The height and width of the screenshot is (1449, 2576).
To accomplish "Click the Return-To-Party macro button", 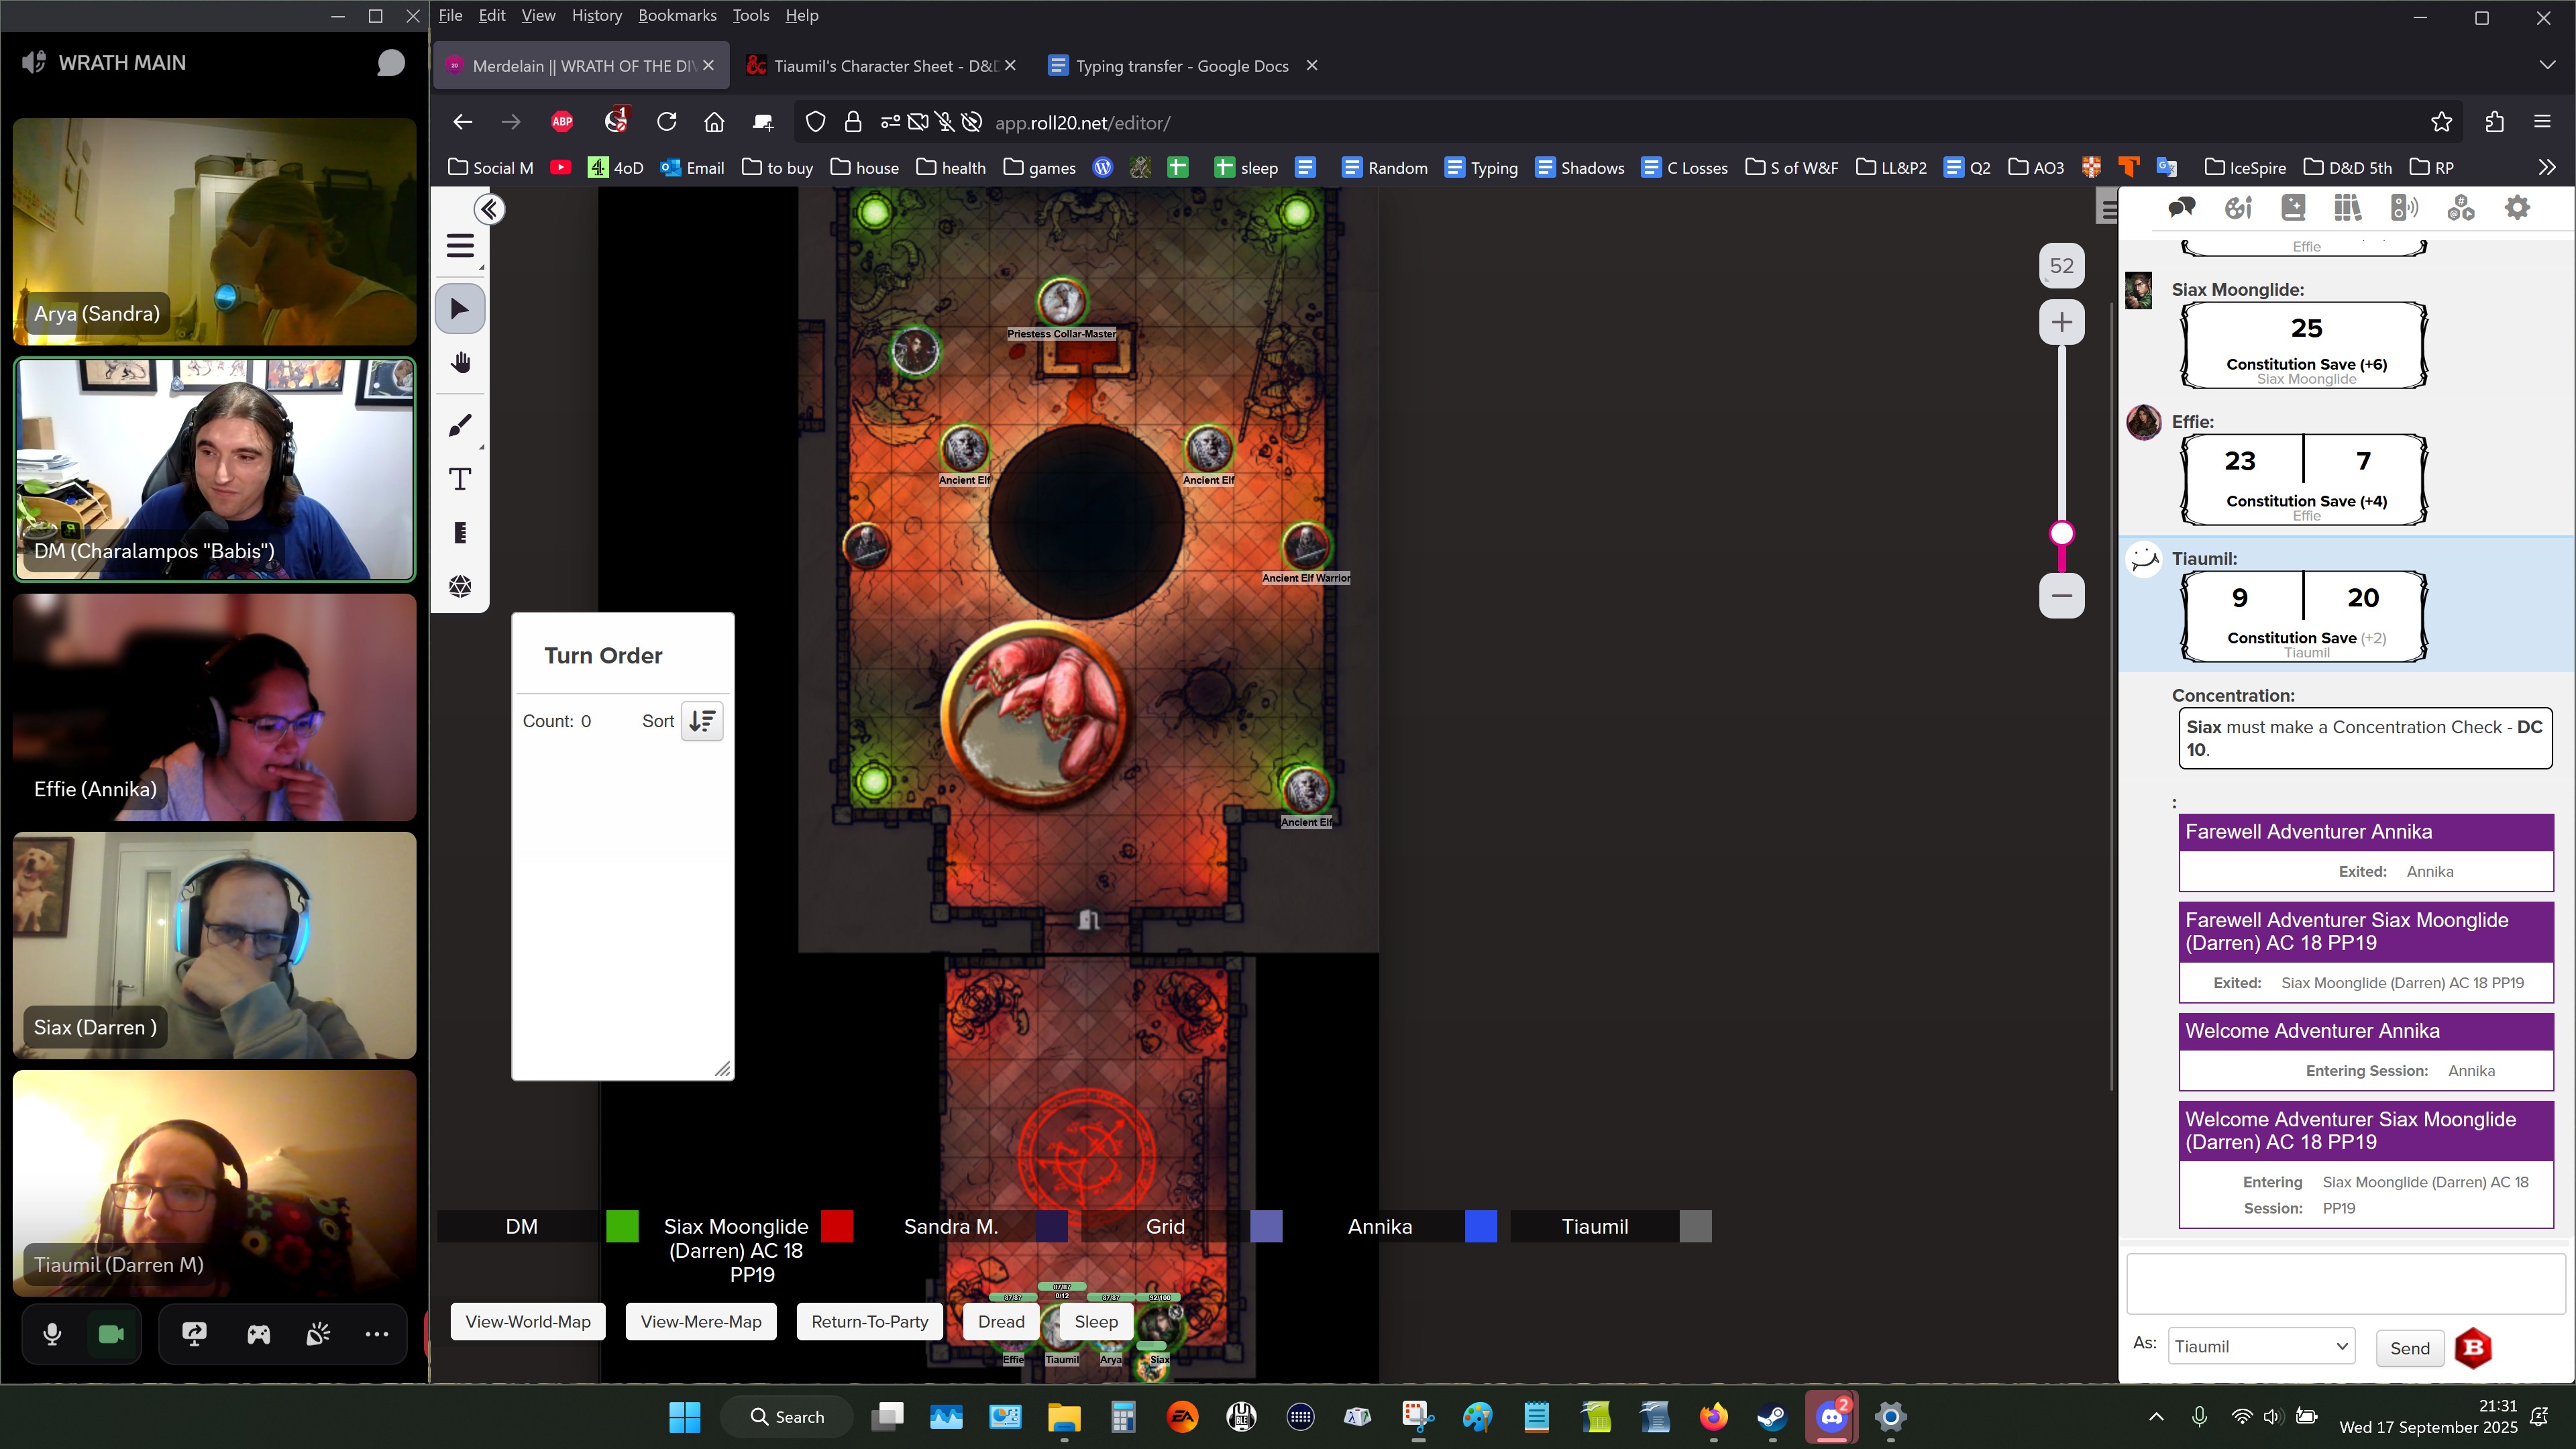I will click(869, 1322).
